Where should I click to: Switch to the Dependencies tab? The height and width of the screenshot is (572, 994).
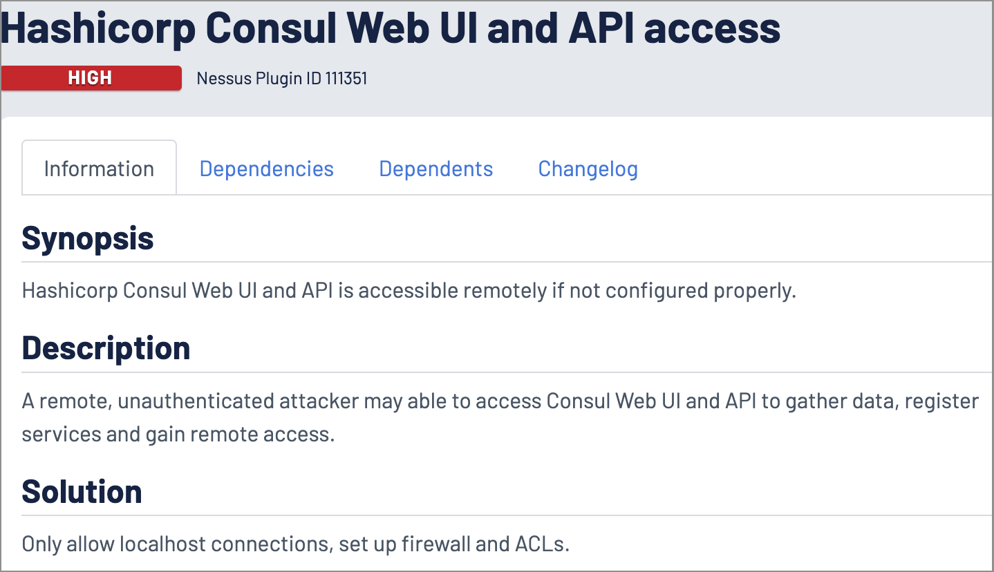(266, 169)
